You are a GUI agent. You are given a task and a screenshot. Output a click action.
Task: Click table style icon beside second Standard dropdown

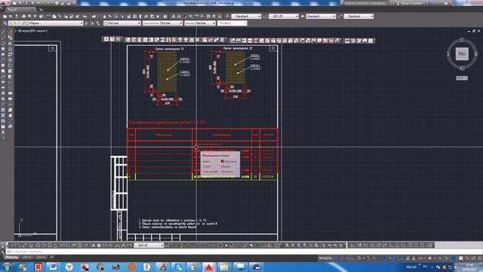(303, 17)
